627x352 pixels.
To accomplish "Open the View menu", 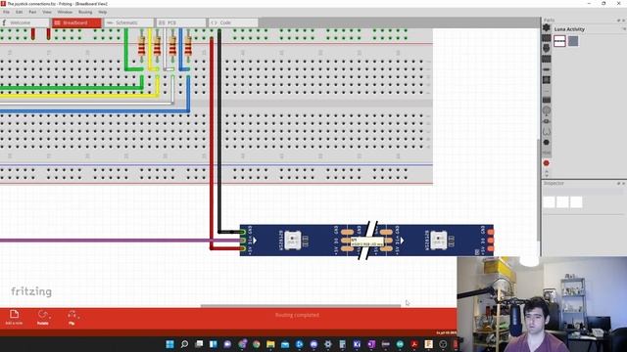I will (x=47, y=12).
